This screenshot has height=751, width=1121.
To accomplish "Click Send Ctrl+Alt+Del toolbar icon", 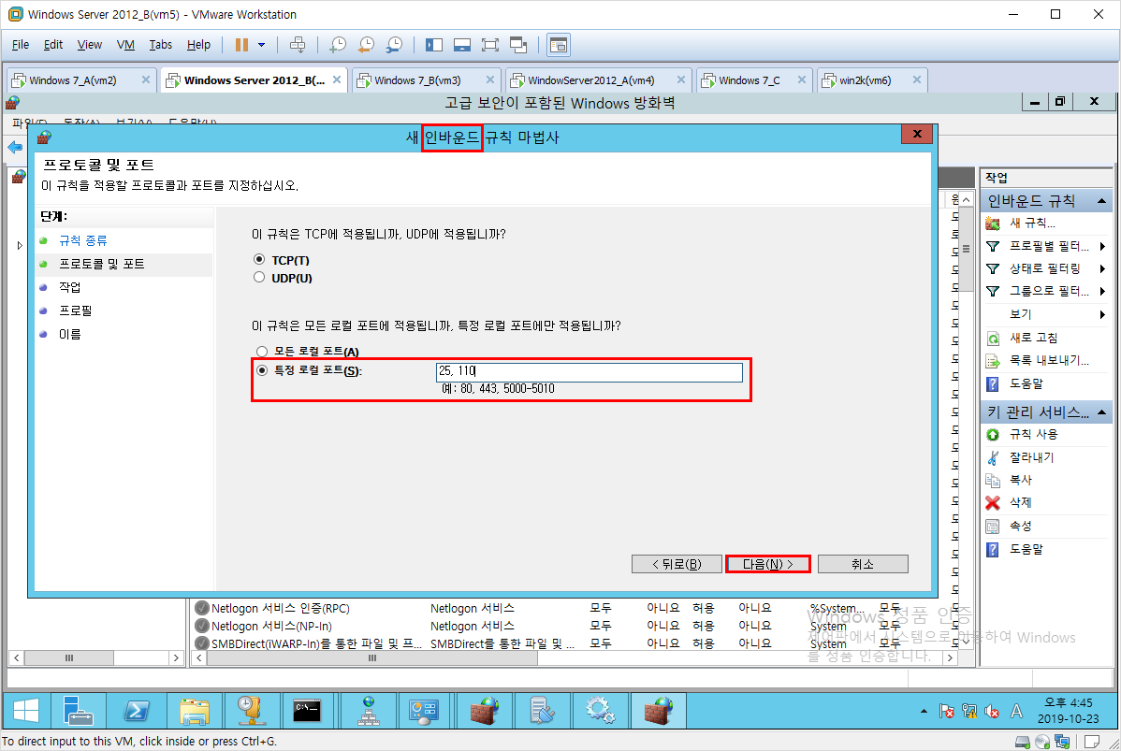I will click(298, 45).
